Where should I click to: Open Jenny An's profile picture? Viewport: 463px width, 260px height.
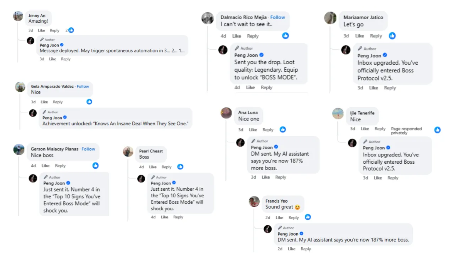[18, 16]
